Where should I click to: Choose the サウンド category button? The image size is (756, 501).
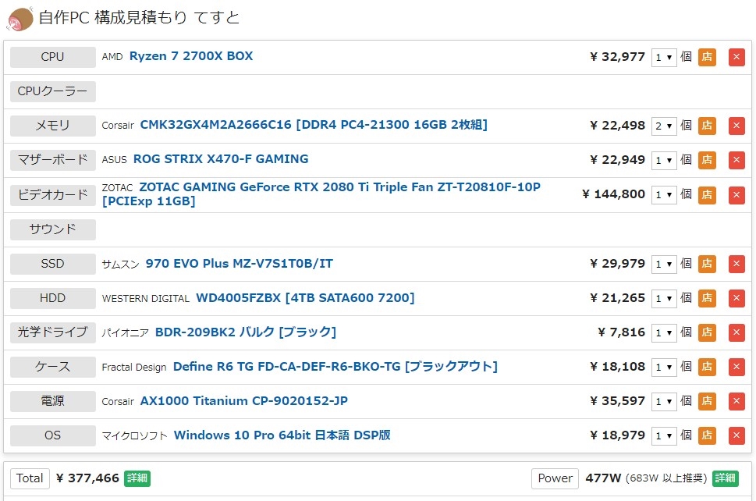coord(53,229)
